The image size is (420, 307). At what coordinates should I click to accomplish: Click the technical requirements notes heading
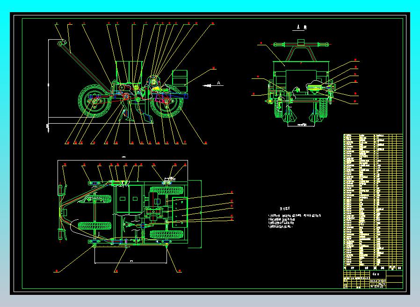tap(284, 209)
